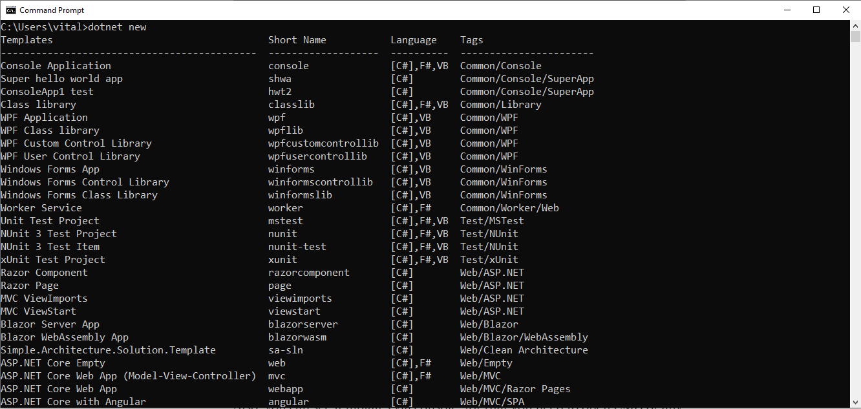Click the Command Prompt icon in title bar
861x409 pixels.
11,10
